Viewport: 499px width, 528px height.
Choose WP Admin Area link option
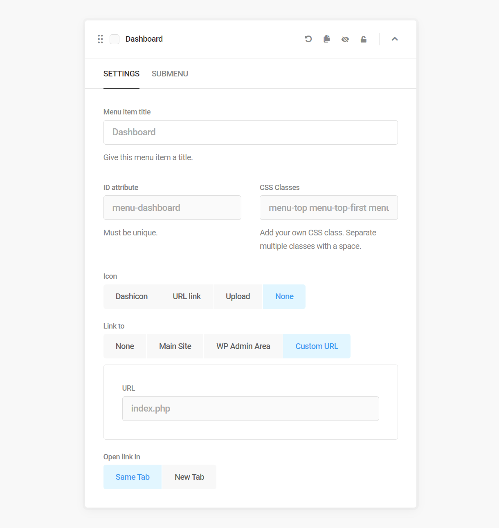[243, 346]
